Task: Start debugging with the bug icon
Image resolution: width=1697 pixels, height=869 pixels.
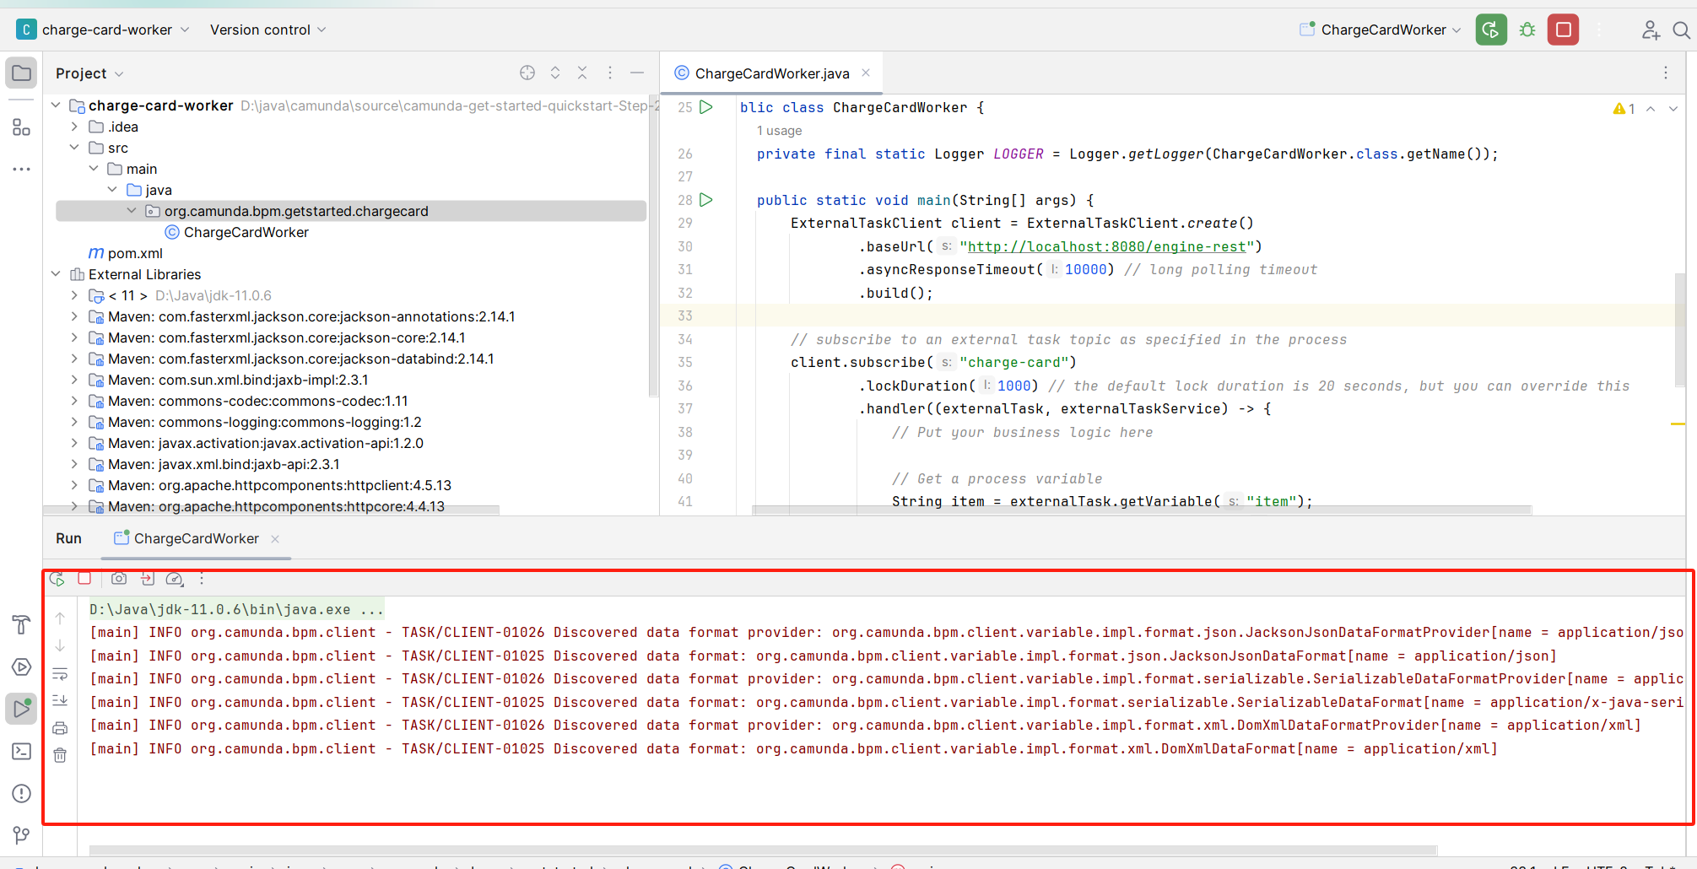Action: tap(1527, 30)
